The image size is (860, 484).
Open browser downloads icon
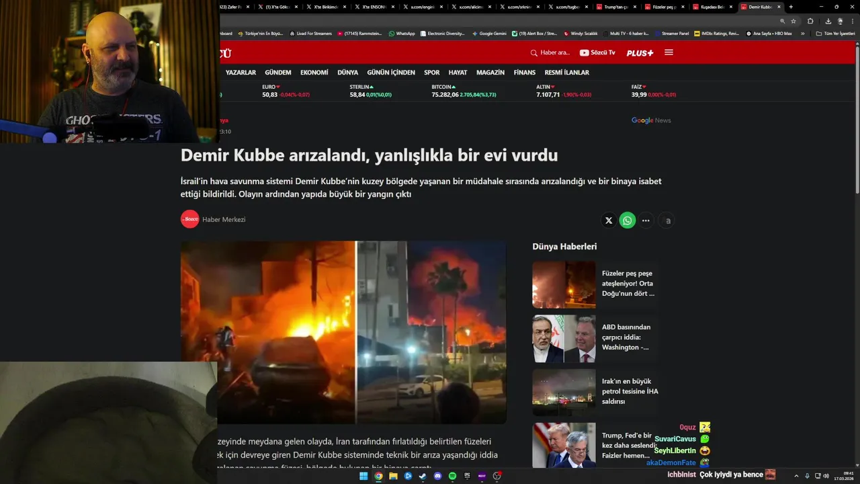click(x=828, y=21)
